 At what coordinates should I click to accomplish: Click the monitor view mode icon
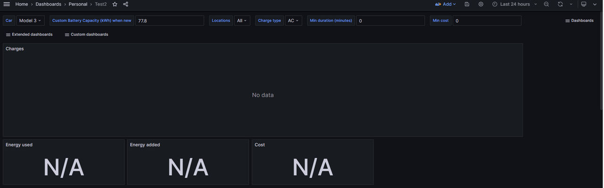click(x=584, y=4)
